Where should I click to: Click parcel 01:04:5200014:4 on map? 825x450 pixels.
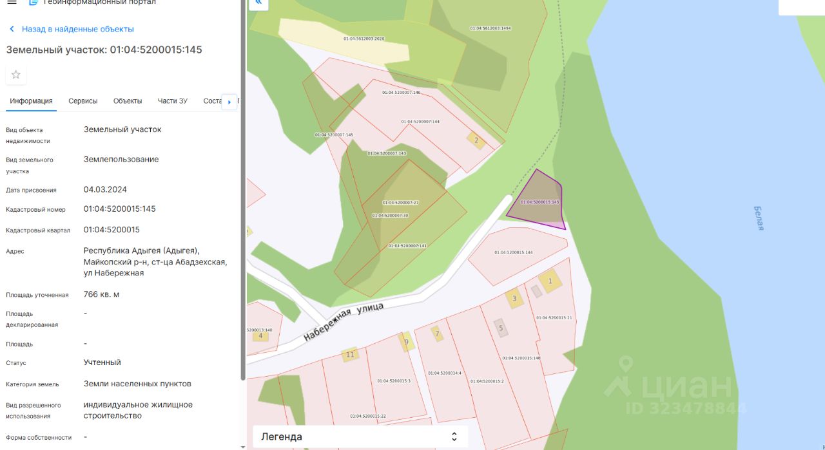pyautogui.click(x=445, y=373)
